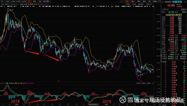This screenshot has height=106, width=187.
Task: Select the 30分钟 period tab
Action: [x=18, y=1]
